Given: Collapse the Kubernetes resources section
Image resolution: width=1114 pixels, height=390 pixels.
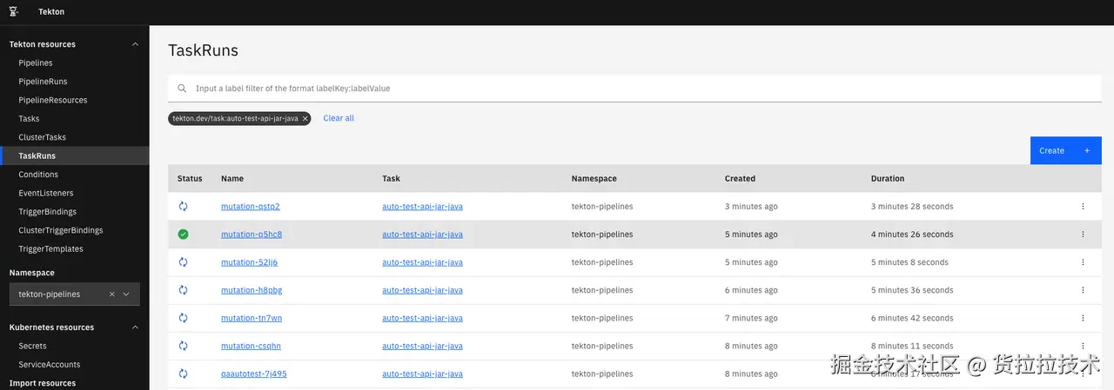Looking at the screenshot, I should [x=134, y=327].
